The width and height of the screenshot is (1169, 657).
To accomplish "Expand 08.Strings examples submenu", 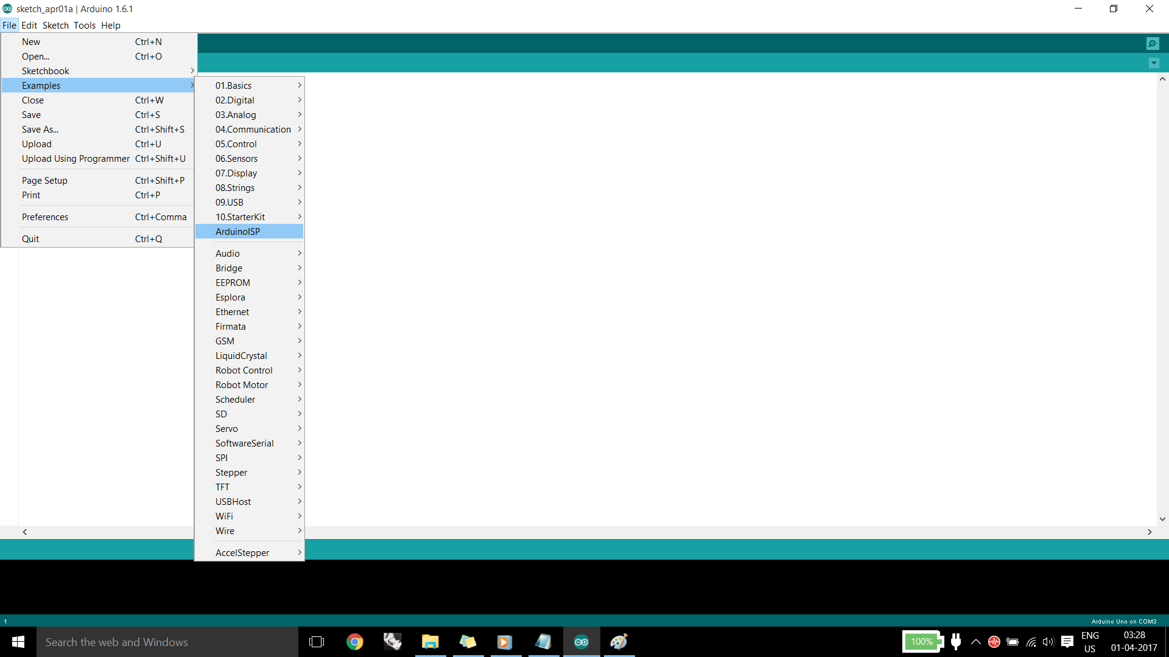I will click(x=250, y=188).
